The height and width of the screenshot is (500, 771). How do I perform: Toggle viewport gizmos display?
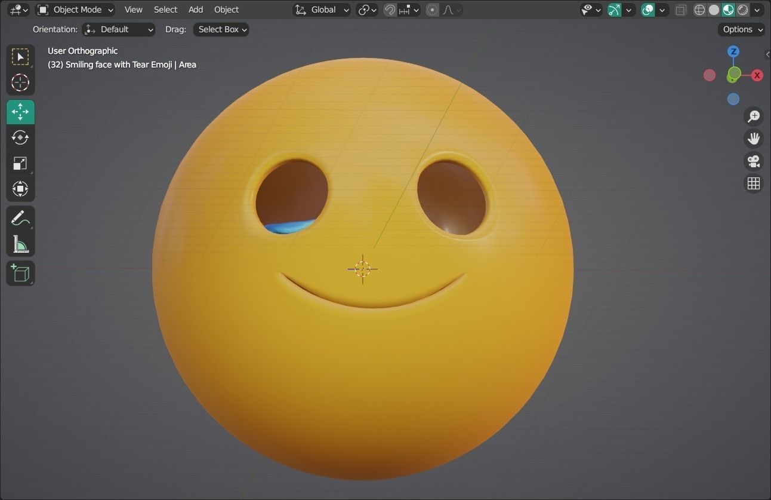click(614, 10)
